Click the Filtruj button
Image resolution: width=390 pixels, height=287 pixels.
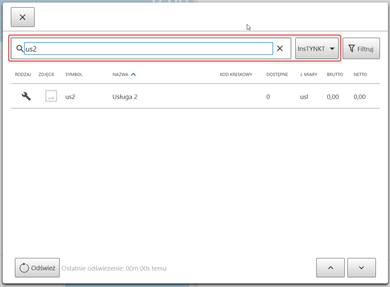click(361, 48)
